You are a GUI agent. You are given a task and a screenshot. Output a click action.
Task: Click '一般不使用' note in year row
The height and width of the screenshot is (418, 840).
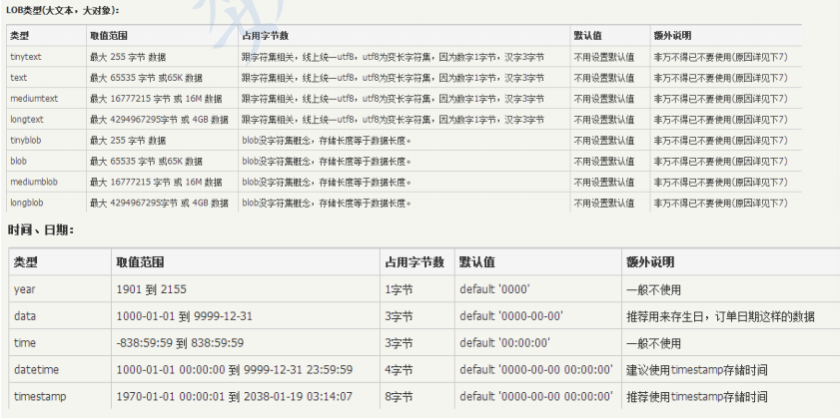[x=653, y=289]
